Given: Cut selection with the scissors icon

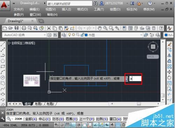Looking at the screenshot, I should point(49,28).
